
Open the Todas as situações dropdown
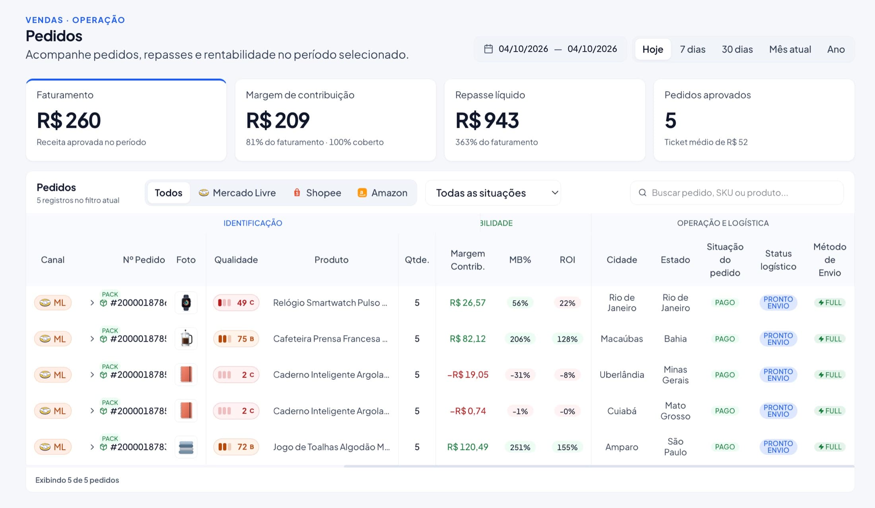click(493, 193)
